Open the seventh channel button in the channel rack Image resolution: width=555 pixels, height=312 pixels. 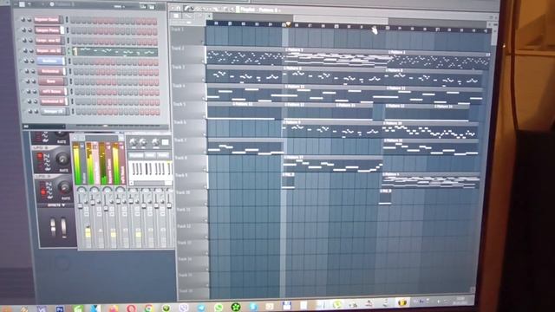[x=52, y=81]
